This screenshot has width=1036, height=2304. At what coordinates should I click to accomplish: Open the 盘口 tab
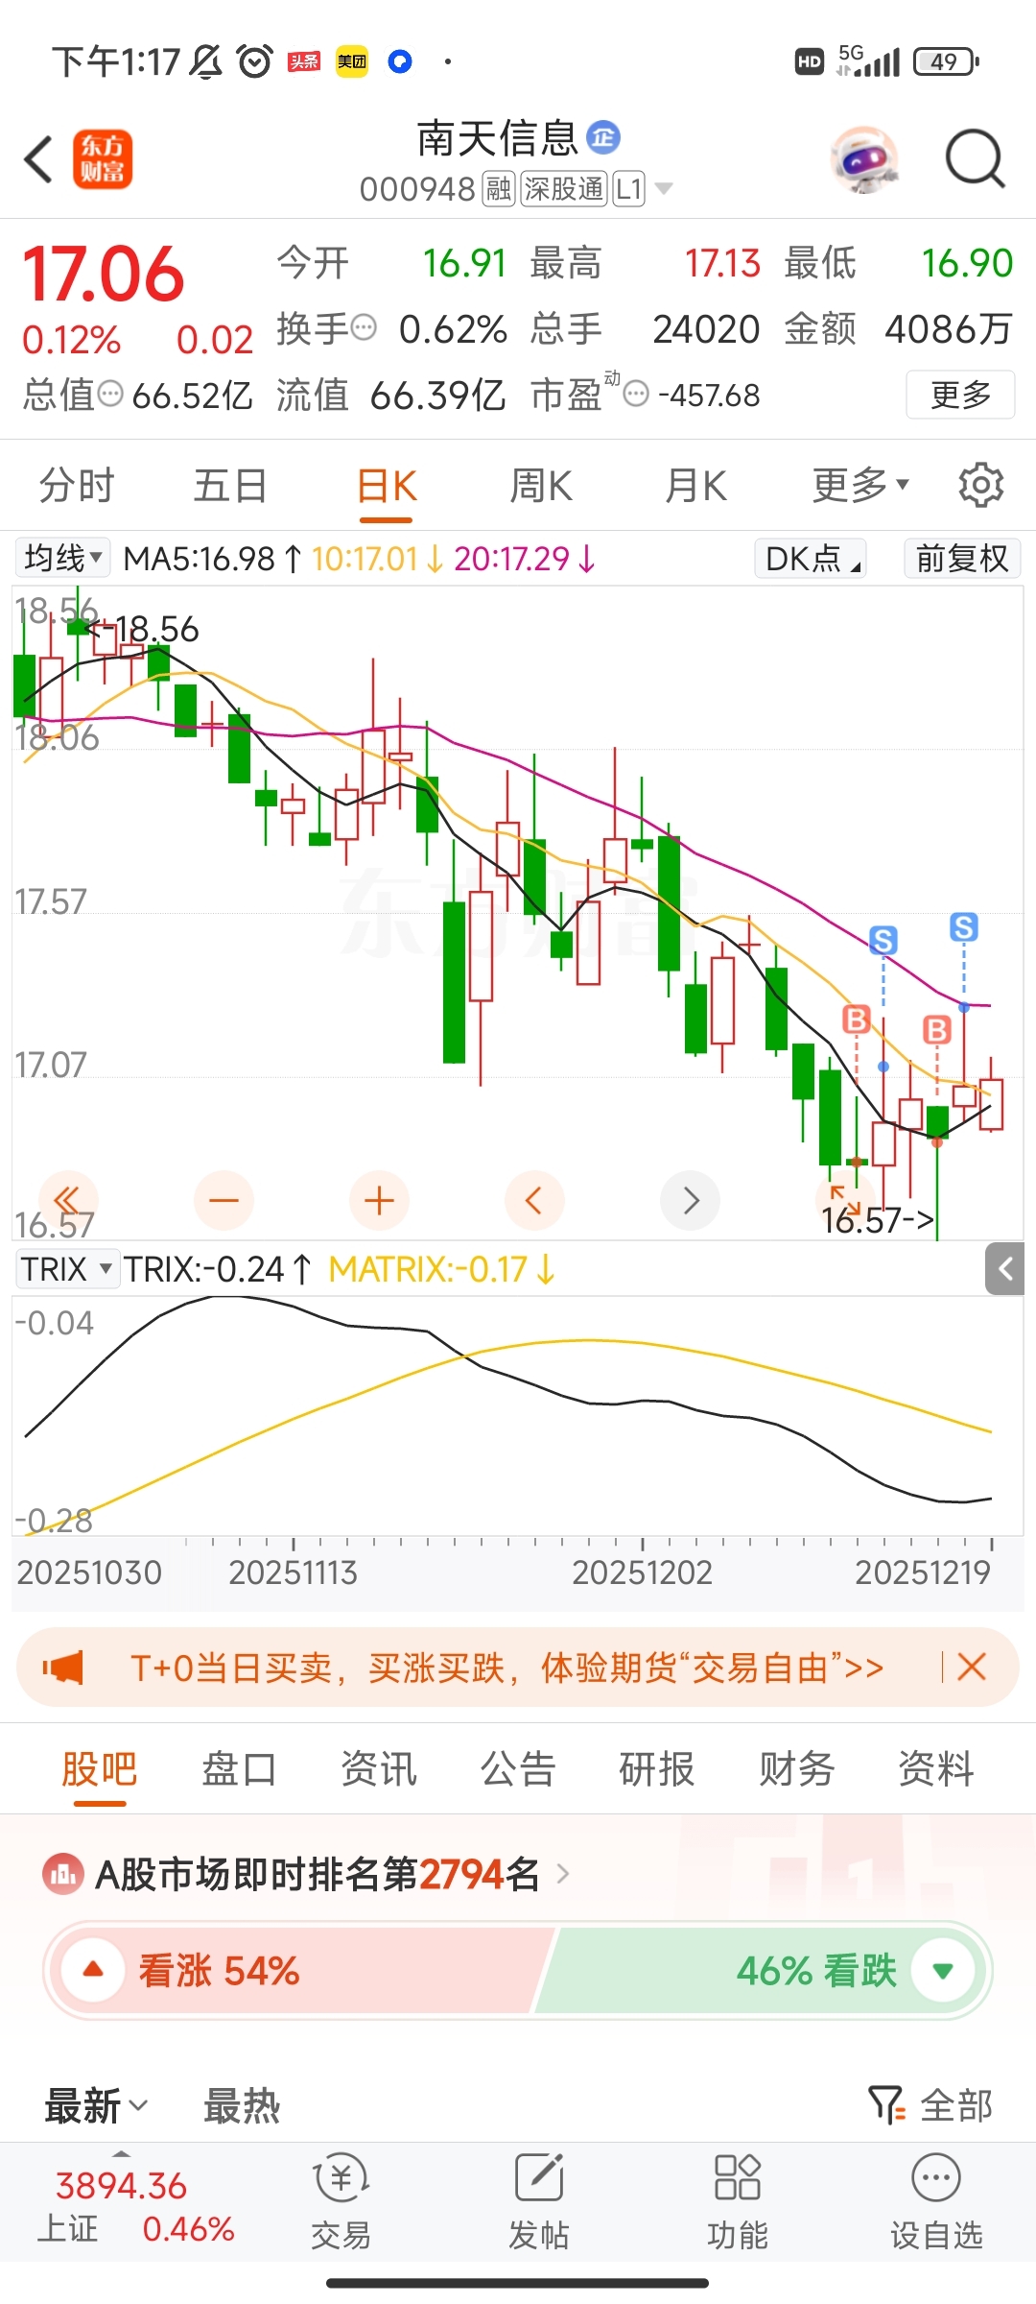(239, 1768)
